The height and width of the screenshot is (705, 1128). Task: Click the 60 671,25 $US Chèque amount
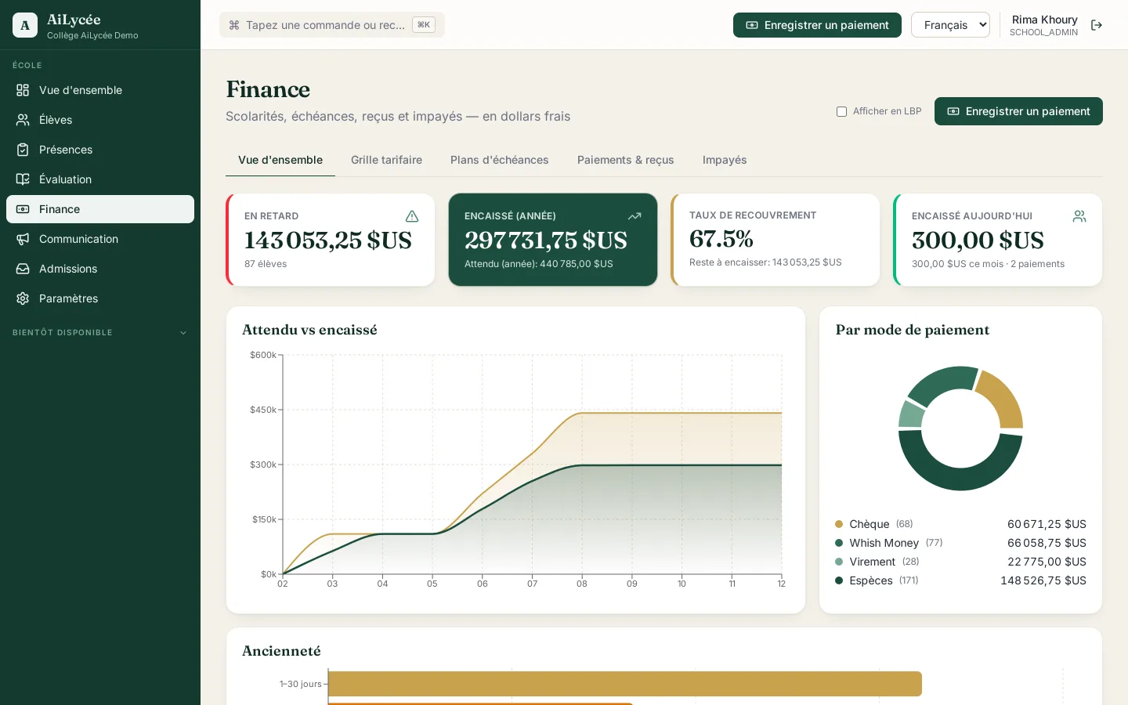point(1047,524)
